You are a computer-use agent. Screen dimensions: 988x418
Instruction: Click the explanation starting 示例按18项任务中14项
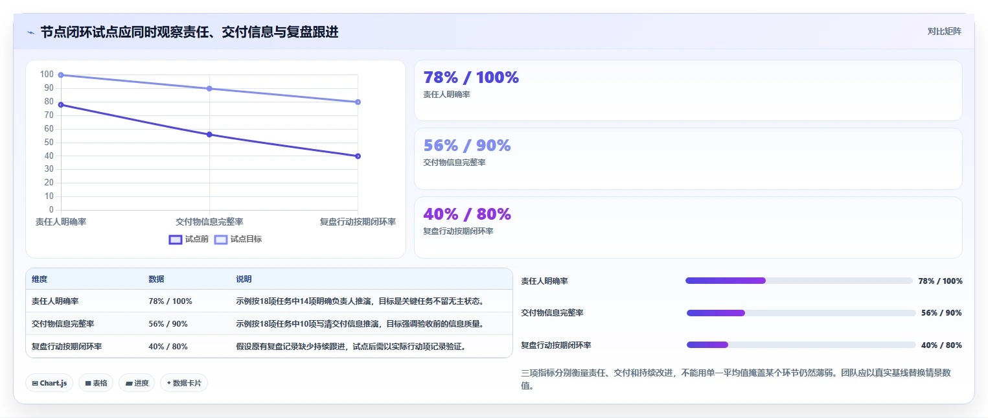360,301
